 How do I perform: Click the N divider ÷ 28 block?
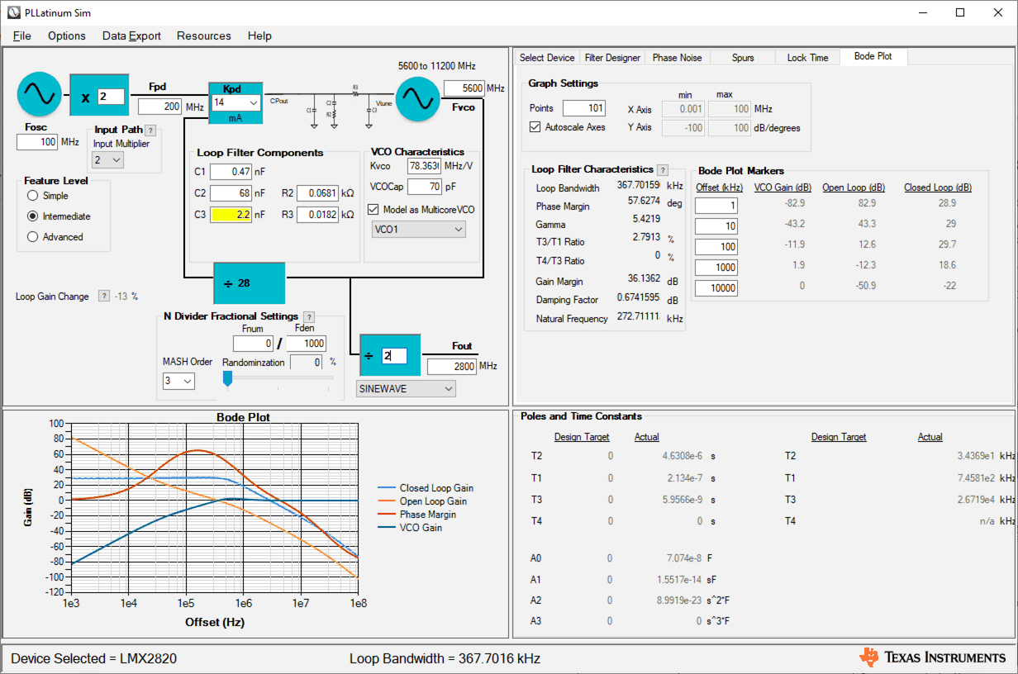pyautogui.click(x=249, y=283)
